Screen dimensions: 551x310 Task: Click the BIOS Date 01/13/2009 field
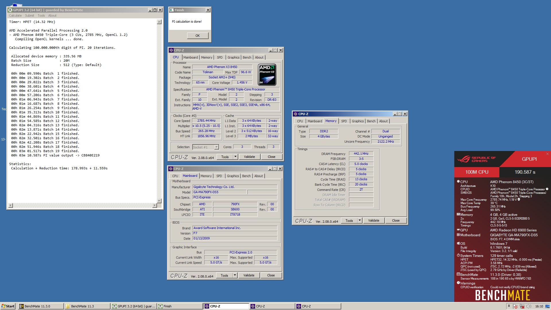(235, 238)
